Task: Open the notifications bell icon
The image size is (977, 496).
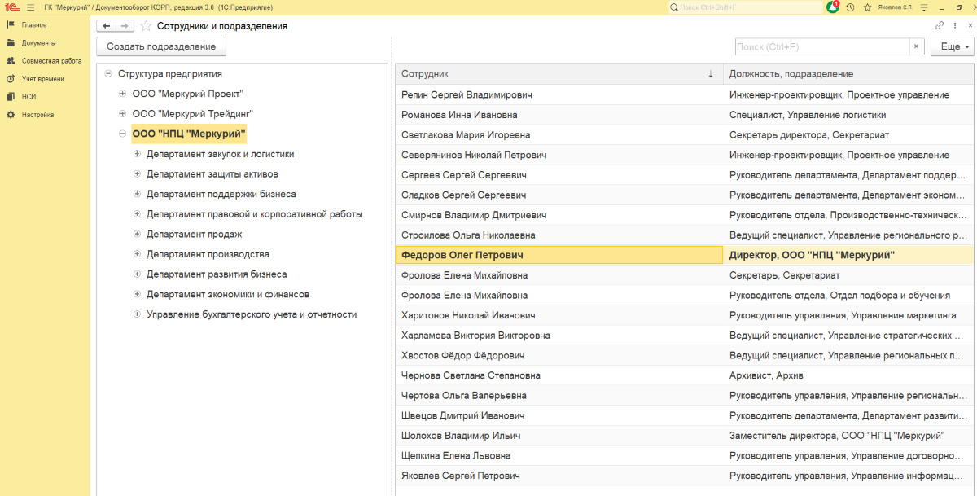Action: pyautogui.click(x=832, y=7)
